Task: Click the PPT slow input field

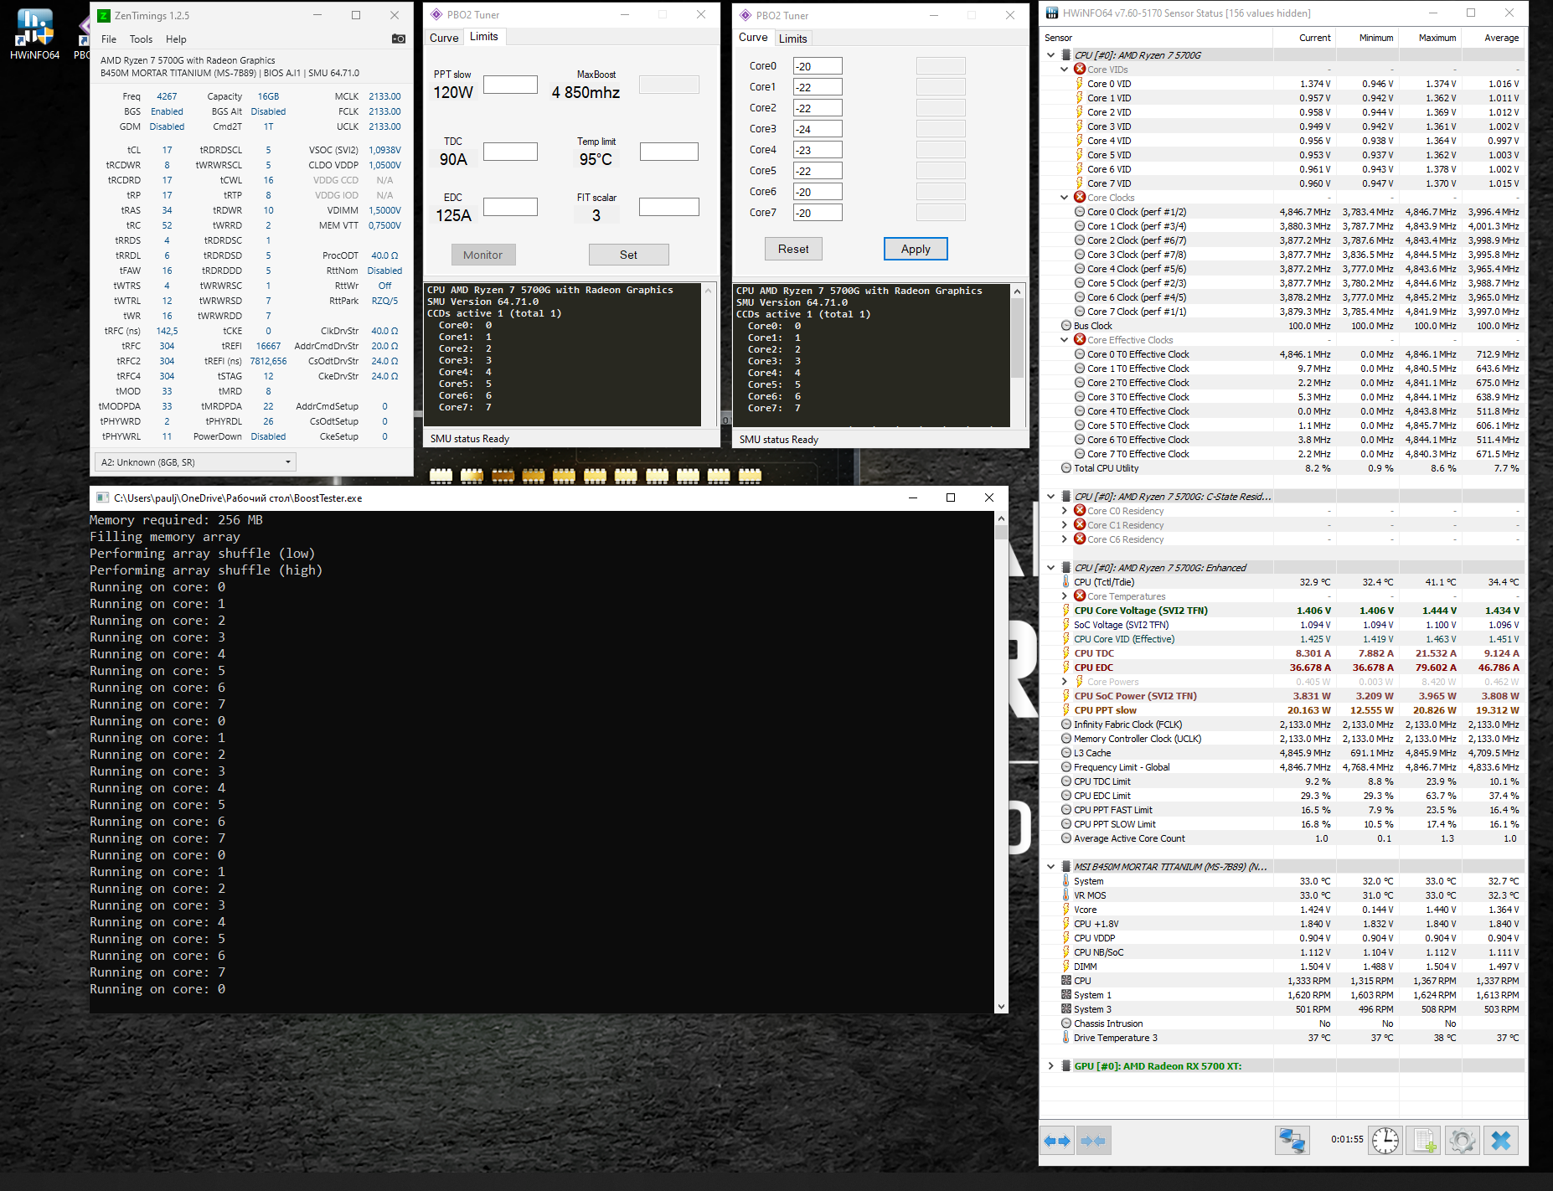Action: [x=510, y=85]
